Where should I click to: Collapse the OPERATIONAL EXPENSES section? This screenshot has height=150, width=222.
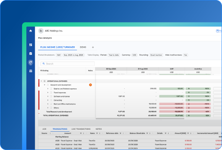pyautogui.click(x=41, y=81)
